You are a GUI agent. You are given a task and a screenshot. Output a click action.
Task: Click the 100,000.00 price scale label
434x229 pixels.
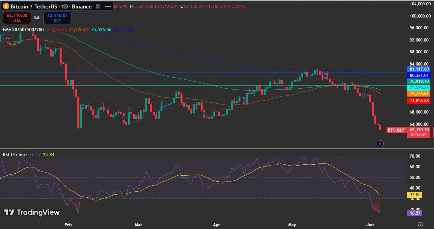[420, 16]
